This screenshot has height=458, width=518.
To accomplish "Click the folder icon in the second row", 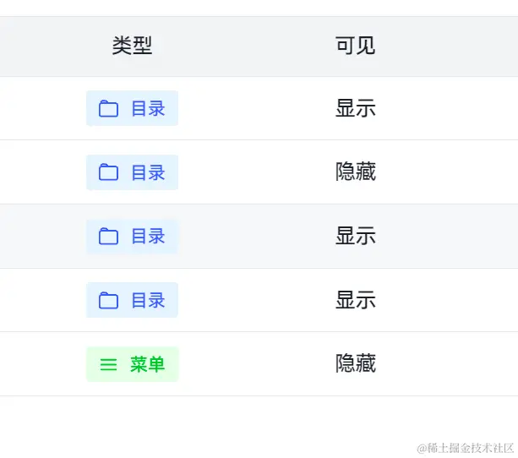I will click(x=108, y=172).
